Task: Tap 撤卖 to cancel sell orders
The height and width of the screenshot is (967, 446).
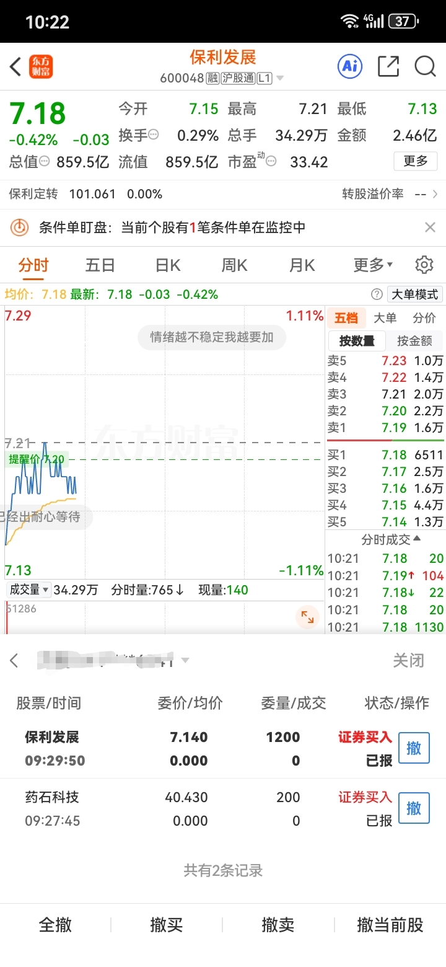Action: coord(278,925)
